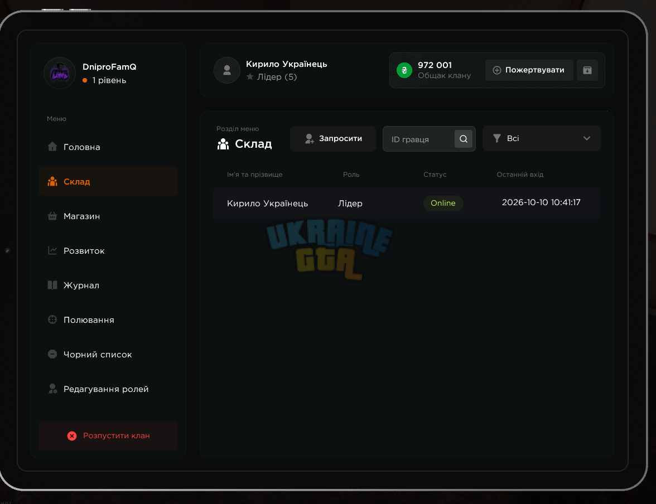The height and width of the screenshot is (504, 656).
Task: Select the Кирило Українець member row name
Action: (x=267, y=203)
